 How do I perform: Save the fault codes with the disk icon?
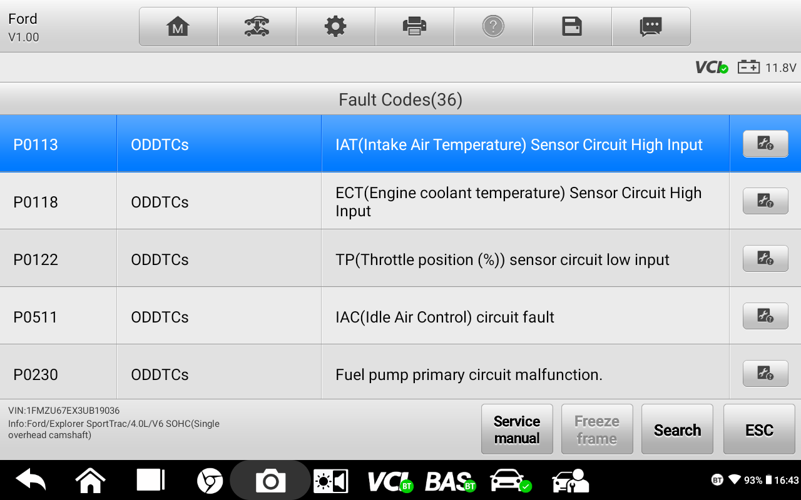(x=572, y=27)
